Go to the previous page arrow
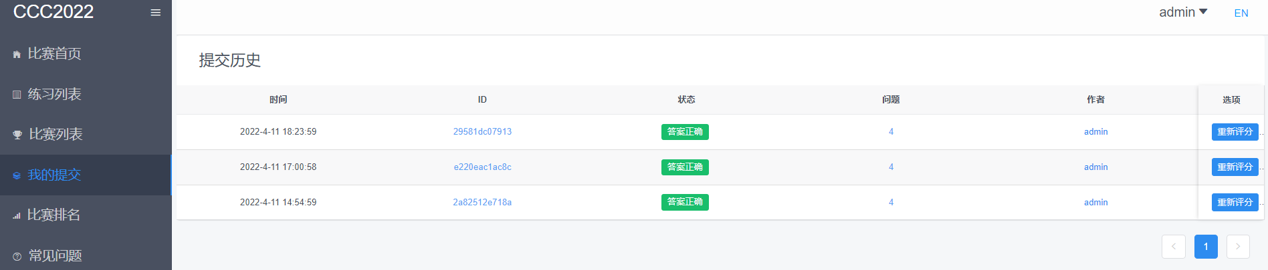This screenshot has width=1268, height=270. 1174,247
